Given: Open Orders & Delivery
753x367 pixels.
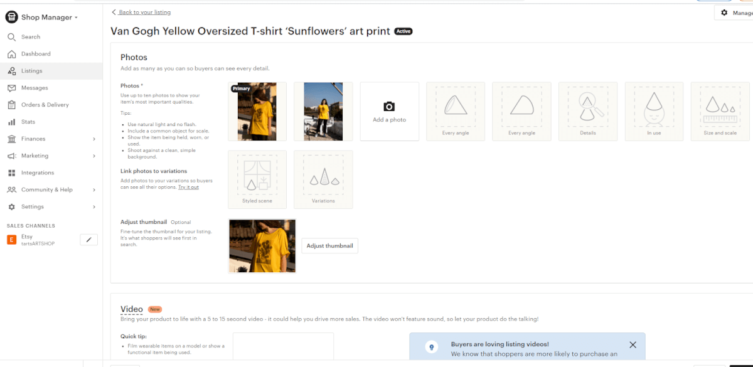Looking at the screenshot, I should (x=45, y=105).
